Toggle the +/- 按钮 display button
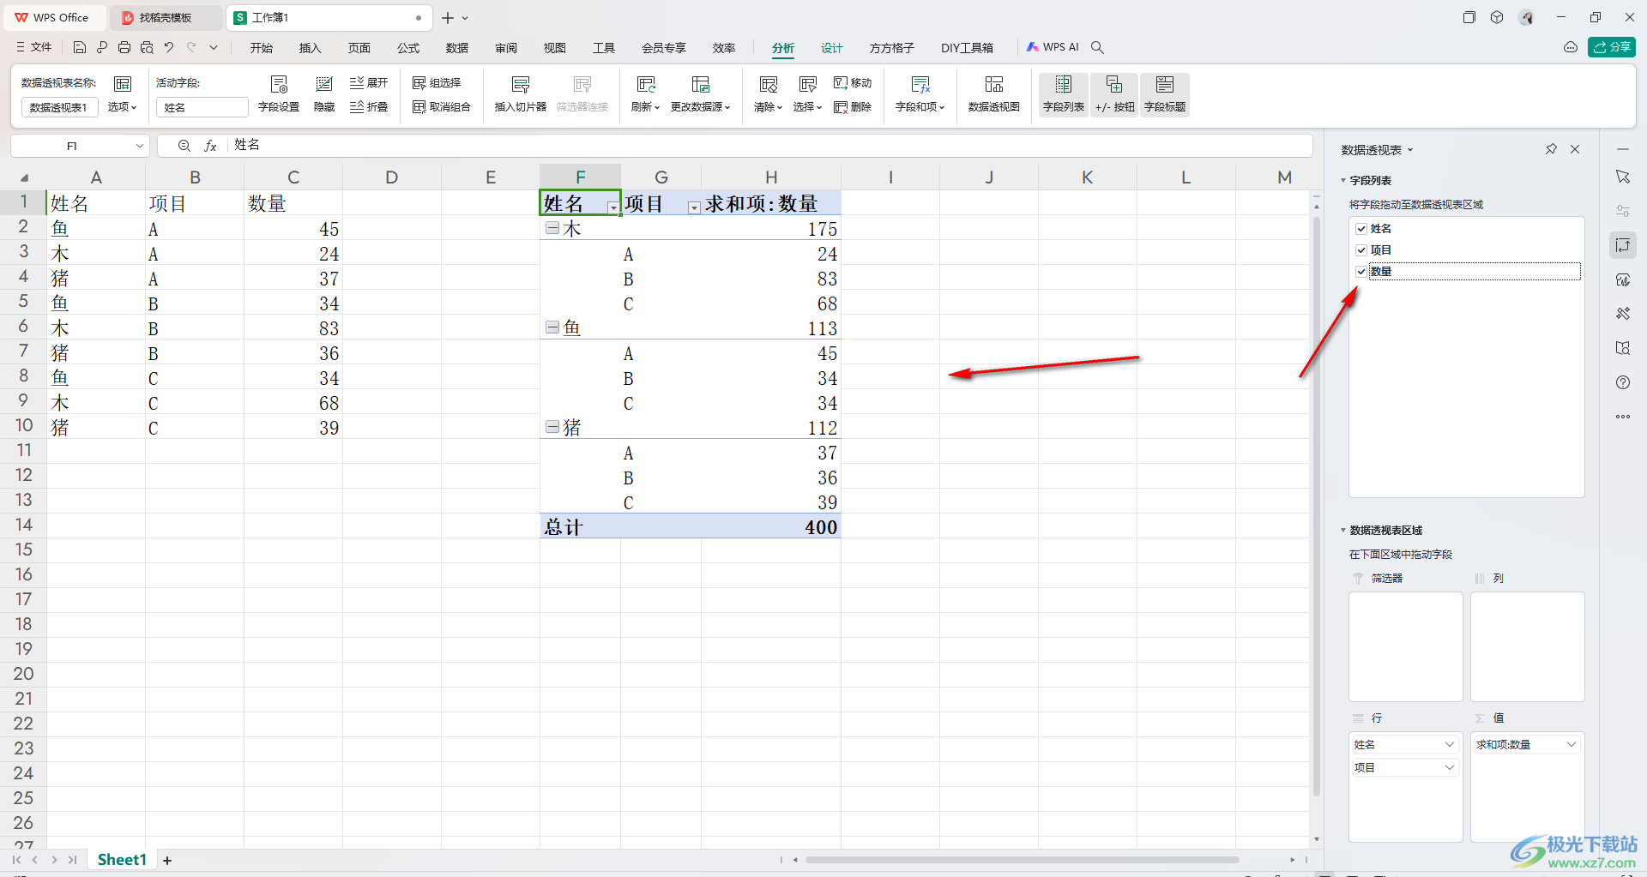 tap(1114, 94)
